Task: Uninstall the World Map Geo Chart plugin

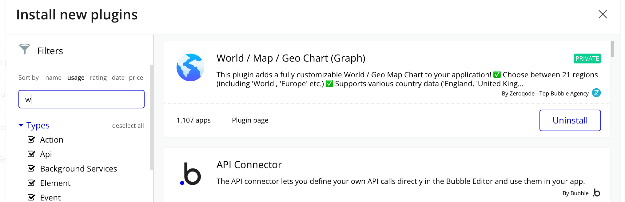Action: point(570,120)
